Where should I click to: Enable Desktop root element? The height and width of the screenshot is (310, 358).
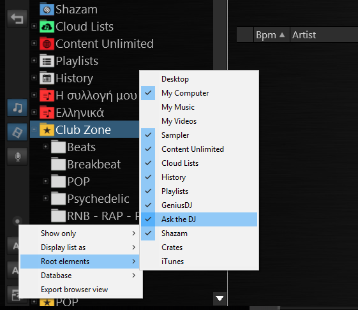[199, 79]
